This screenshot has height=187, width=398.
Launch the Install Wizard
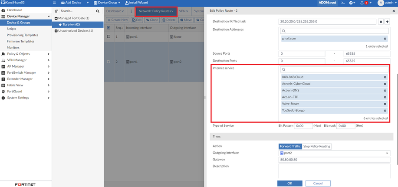137,3
